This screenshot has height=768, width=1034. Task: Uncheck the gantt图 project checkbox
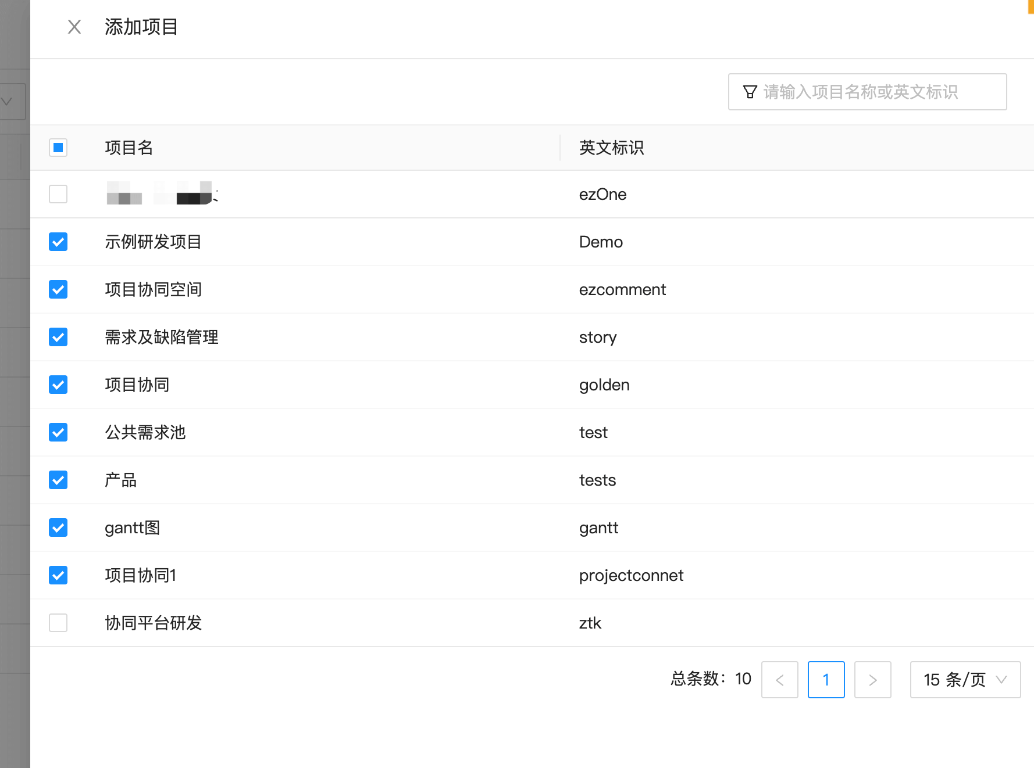[58, 527]
